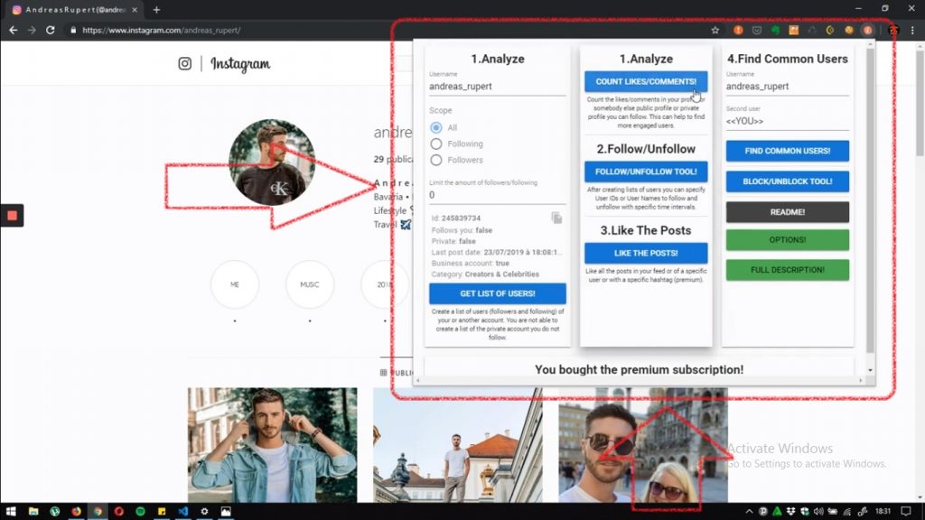Click the COUNT LIKES/COMMENTS button

(x=645, y=81)
